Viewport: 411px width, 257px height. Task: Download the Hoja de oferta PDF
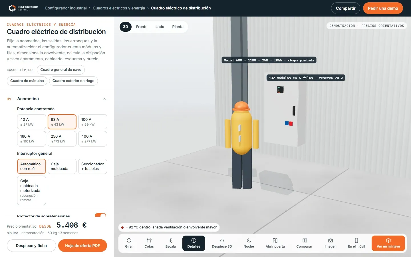coord(82,246)
